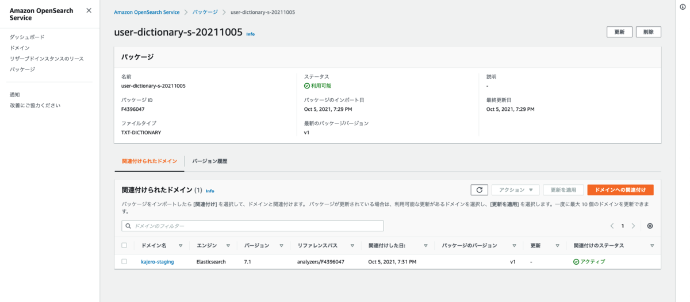
Task: Click the 削除 button
Action: coord(649,32)
